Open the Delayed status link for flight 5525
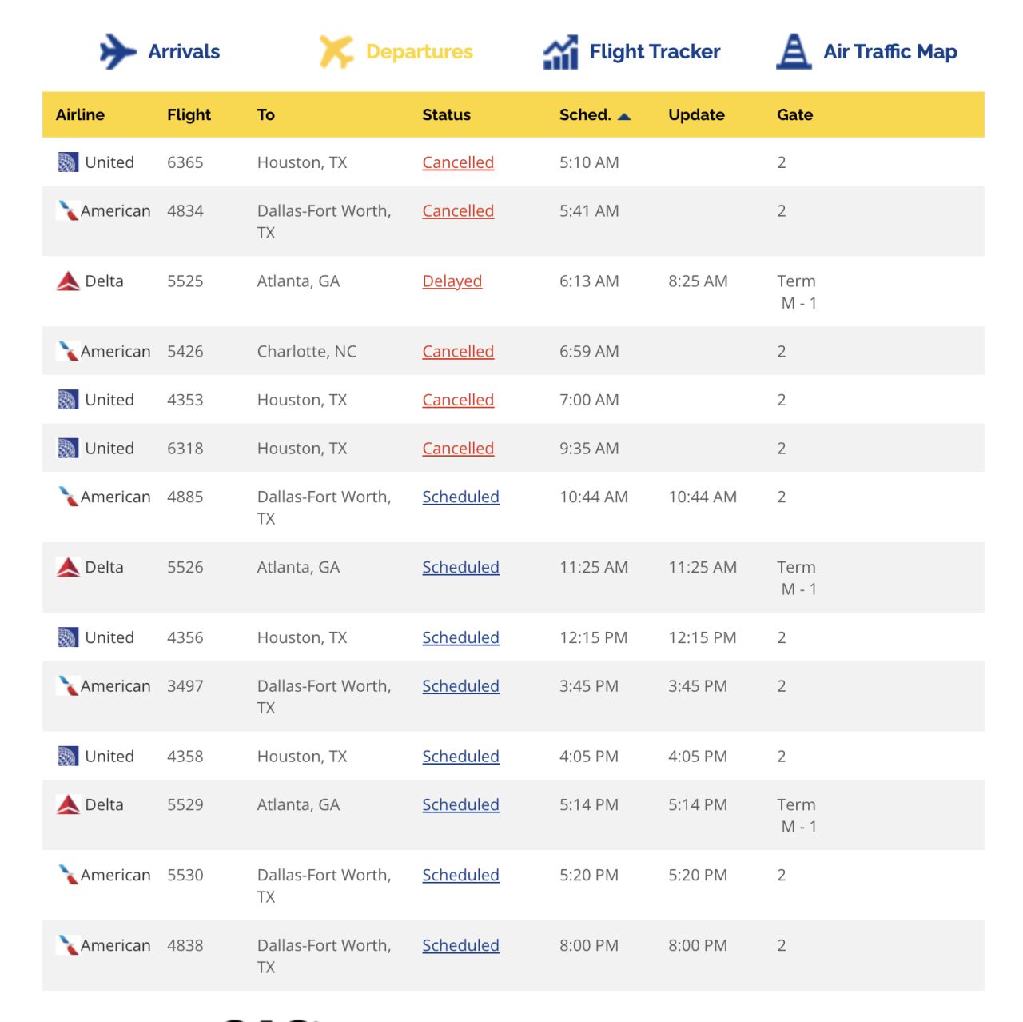Image resolution: width=1023 pixels, height=1022 pixels. [452, 281]
